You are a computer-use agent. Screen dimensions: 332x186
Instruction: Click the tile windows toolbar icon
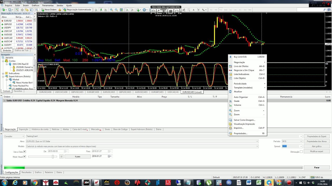121,10
